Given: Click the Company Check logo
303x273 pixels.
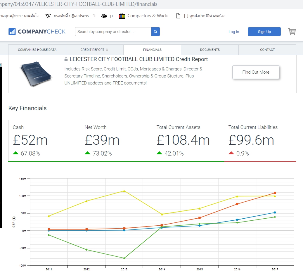Looking at the screenshot, I should tap(37, 32).
